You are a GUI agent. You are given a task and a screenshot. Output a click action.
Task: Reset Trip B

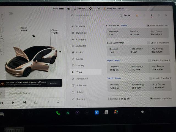(118, 78)
